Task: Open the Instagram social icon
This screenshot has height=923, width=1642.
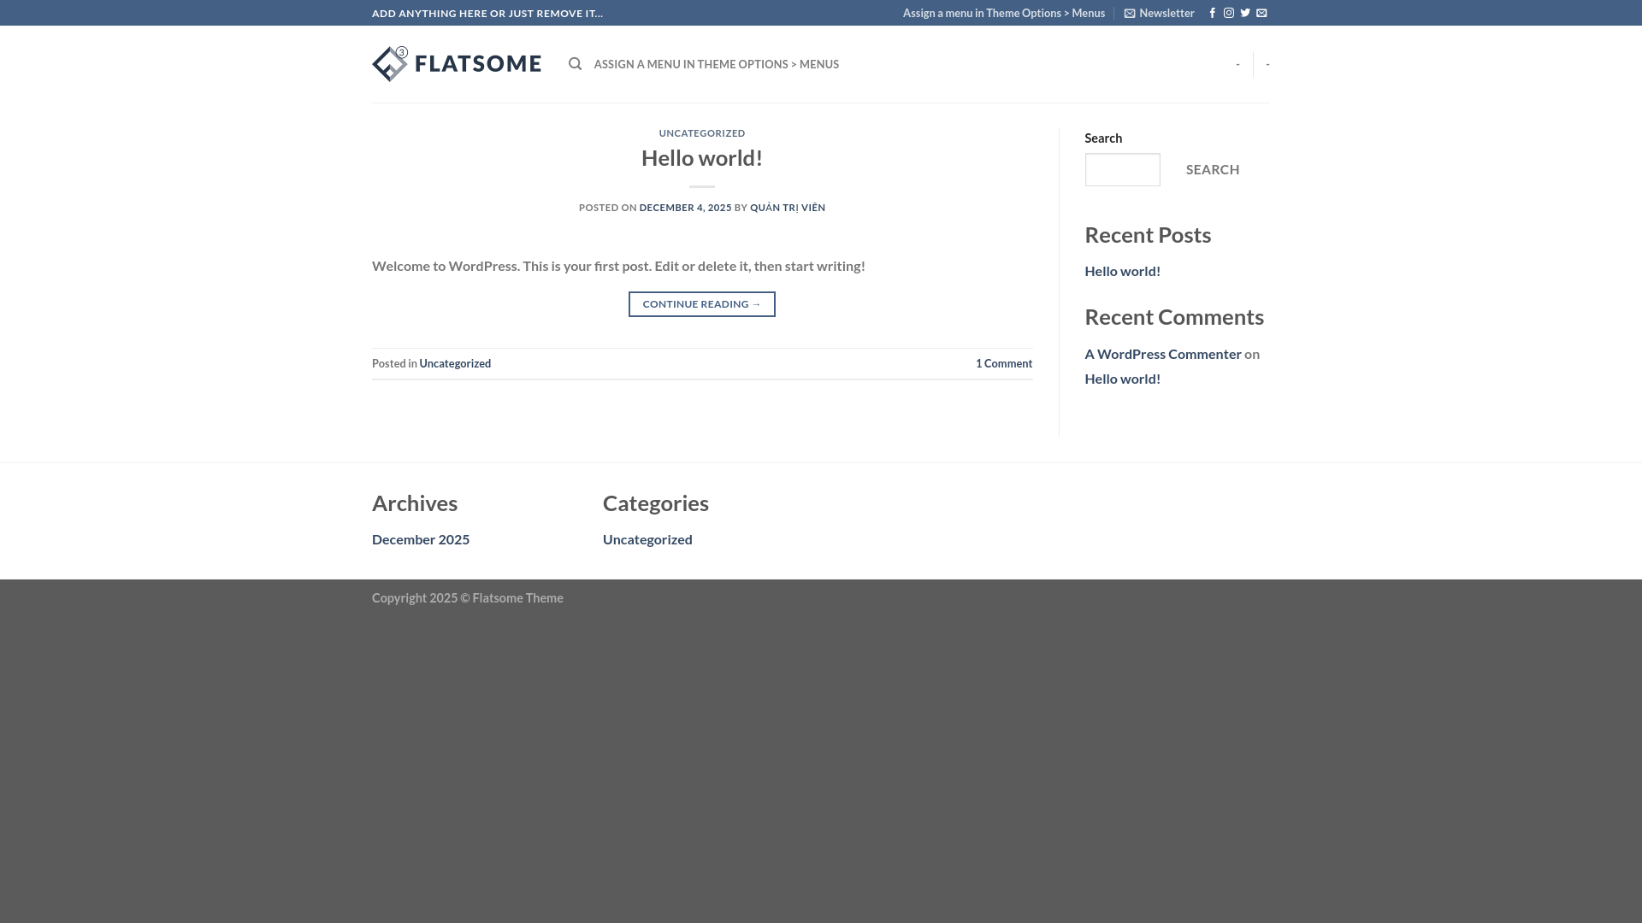Action: (1229, 13)
